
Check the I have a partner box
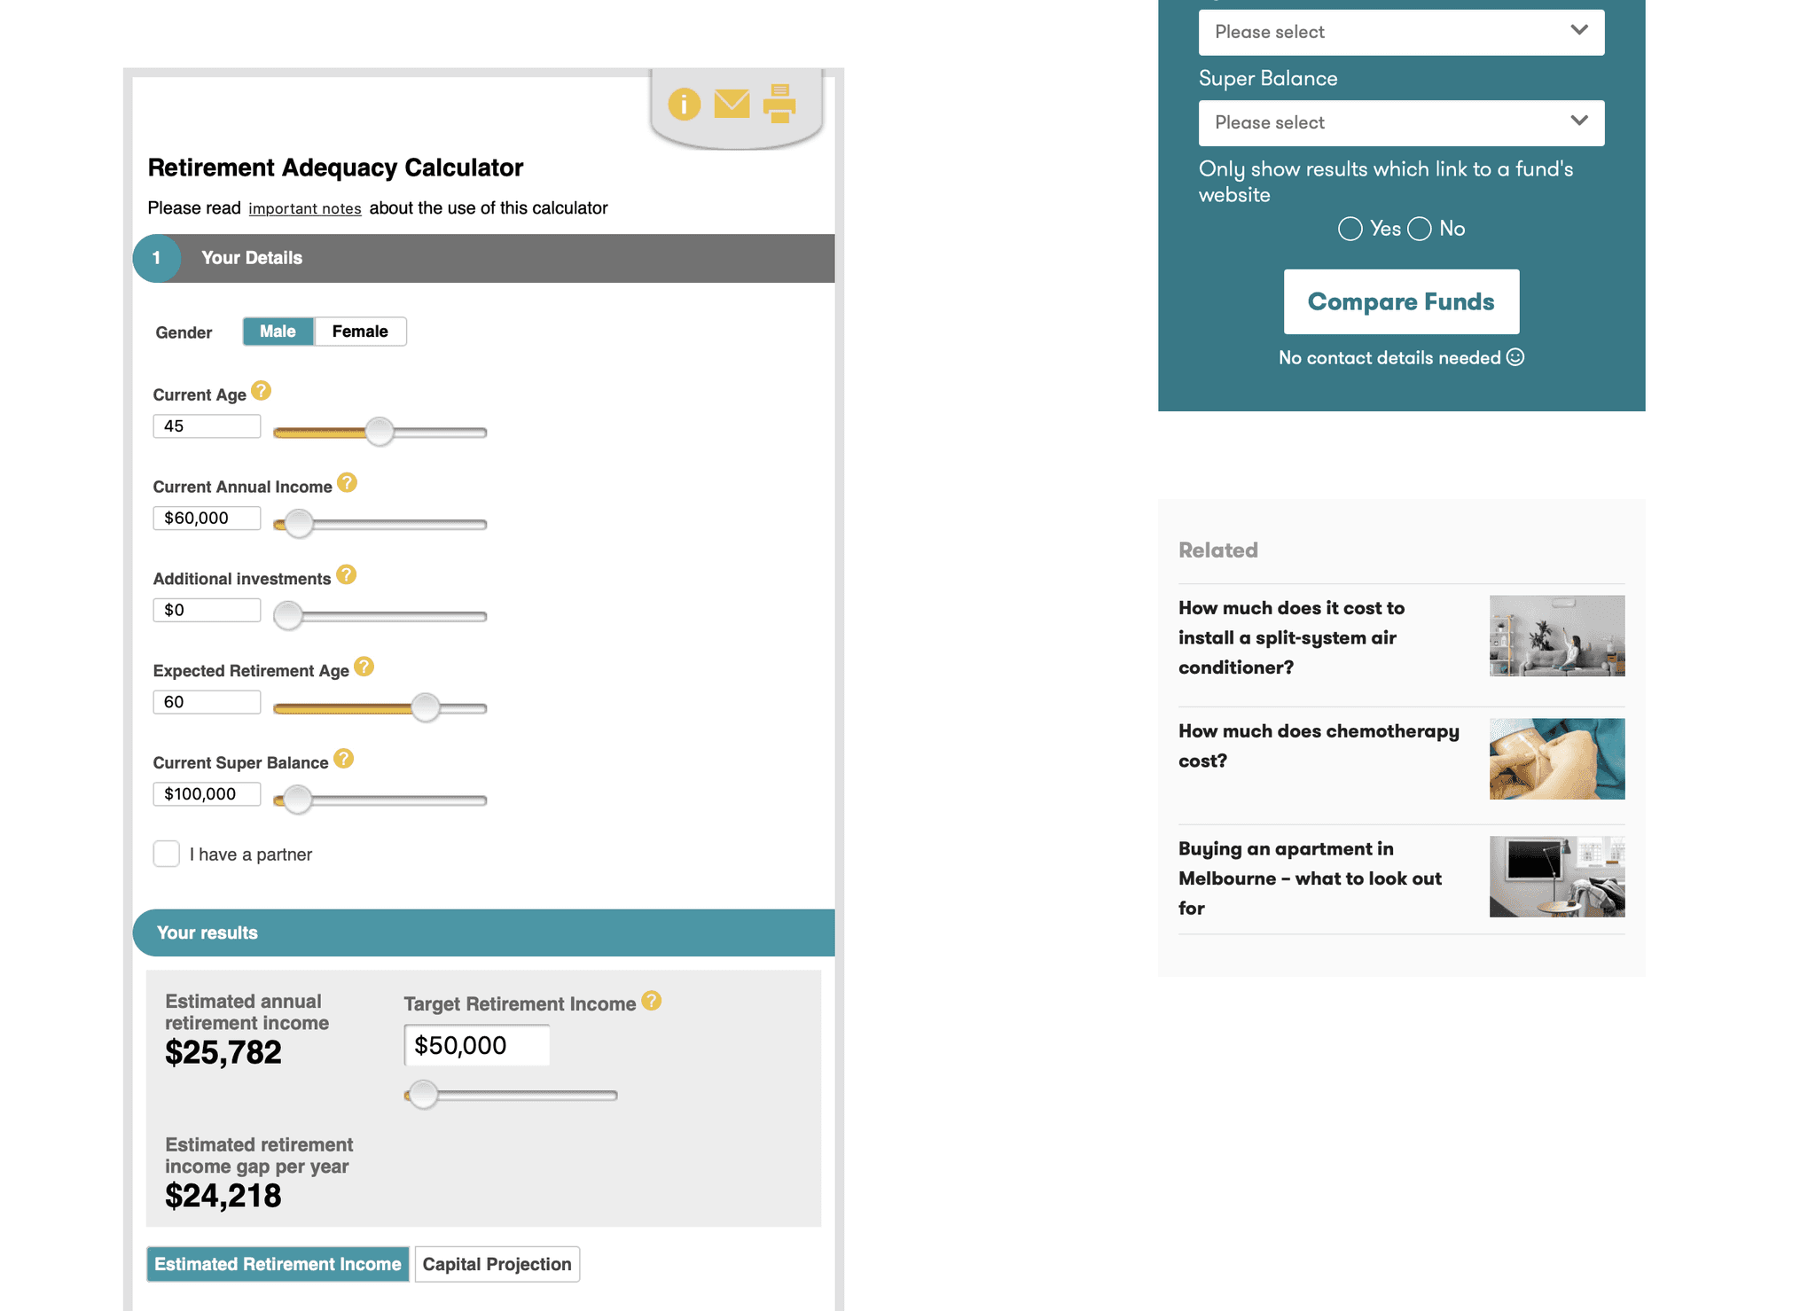coord(167,854)
